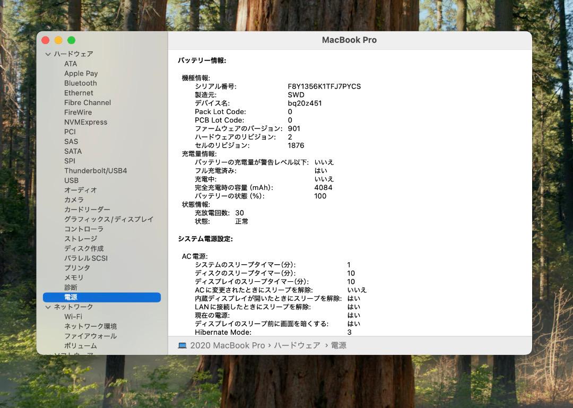Click the cycle count value 30

(239, 213)
